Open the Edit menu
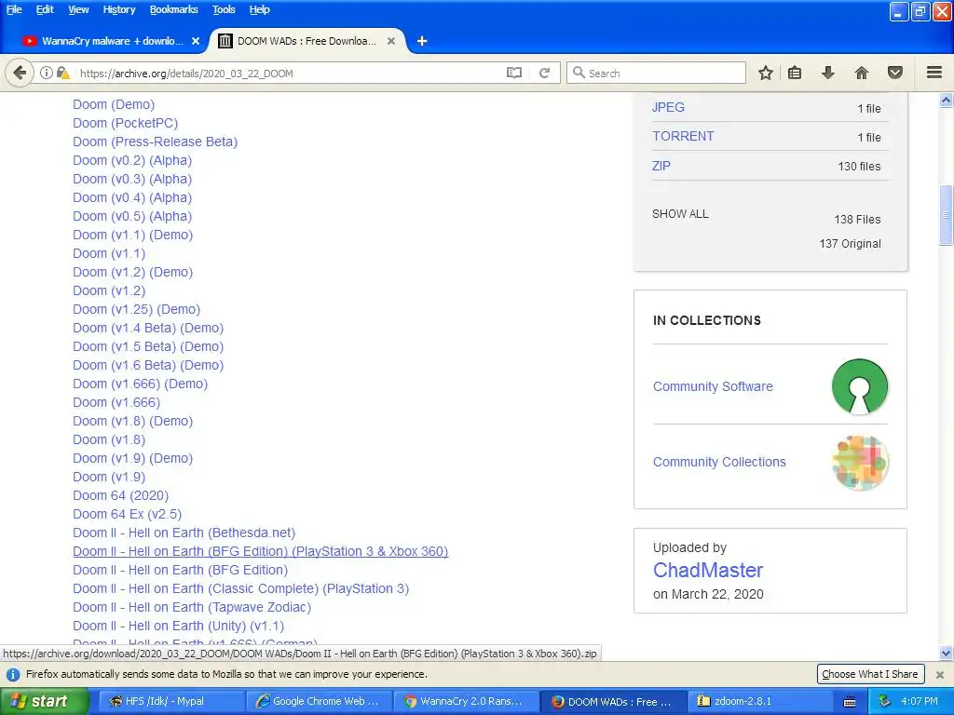The width and height of the screenshot is (954, 715). (45, 9)
